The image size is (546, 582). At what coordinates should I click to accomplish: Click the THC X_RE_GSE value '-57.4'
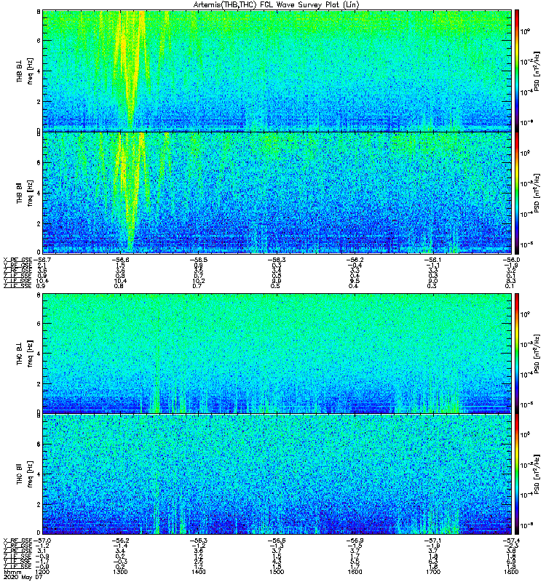[511, 541]
